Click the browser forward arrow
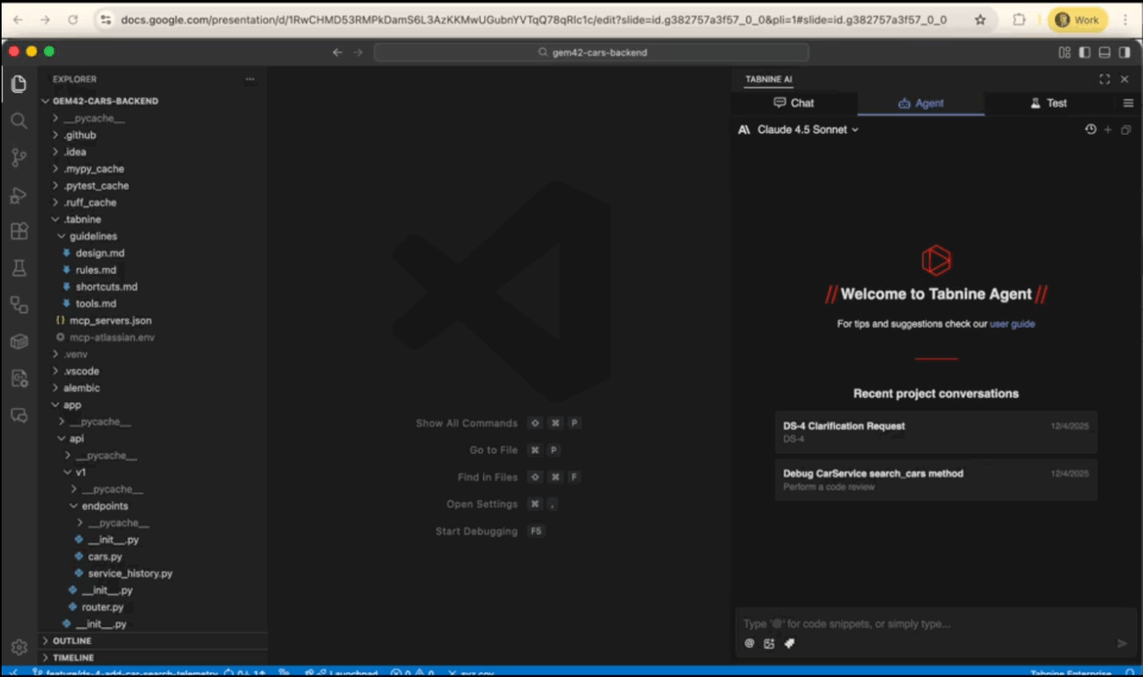The width and height of the screenshot is (1143, 677). pyautogui.click(x=45, y=20)
